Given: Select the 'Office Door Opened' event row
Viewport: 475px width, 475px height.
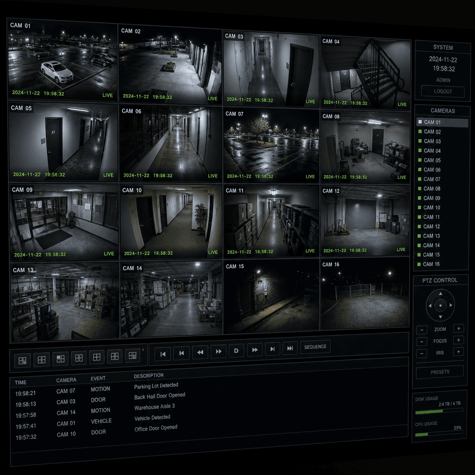Looking at the screenshot, I should point(209,430).
